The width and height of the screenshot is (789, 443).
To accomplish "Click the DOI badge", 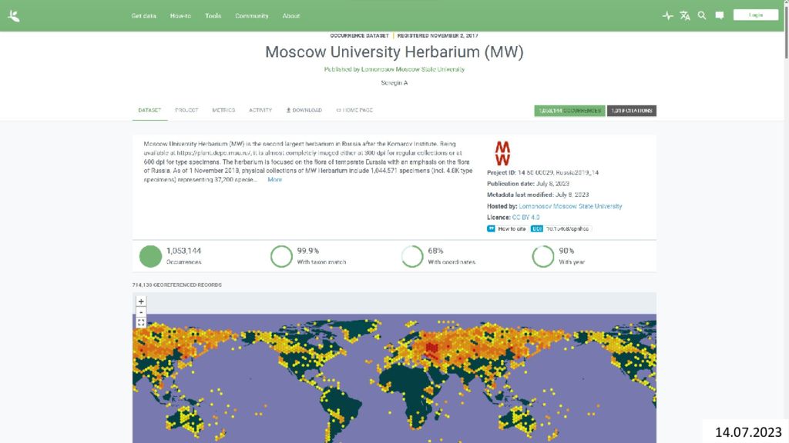I will pos(537,228).
